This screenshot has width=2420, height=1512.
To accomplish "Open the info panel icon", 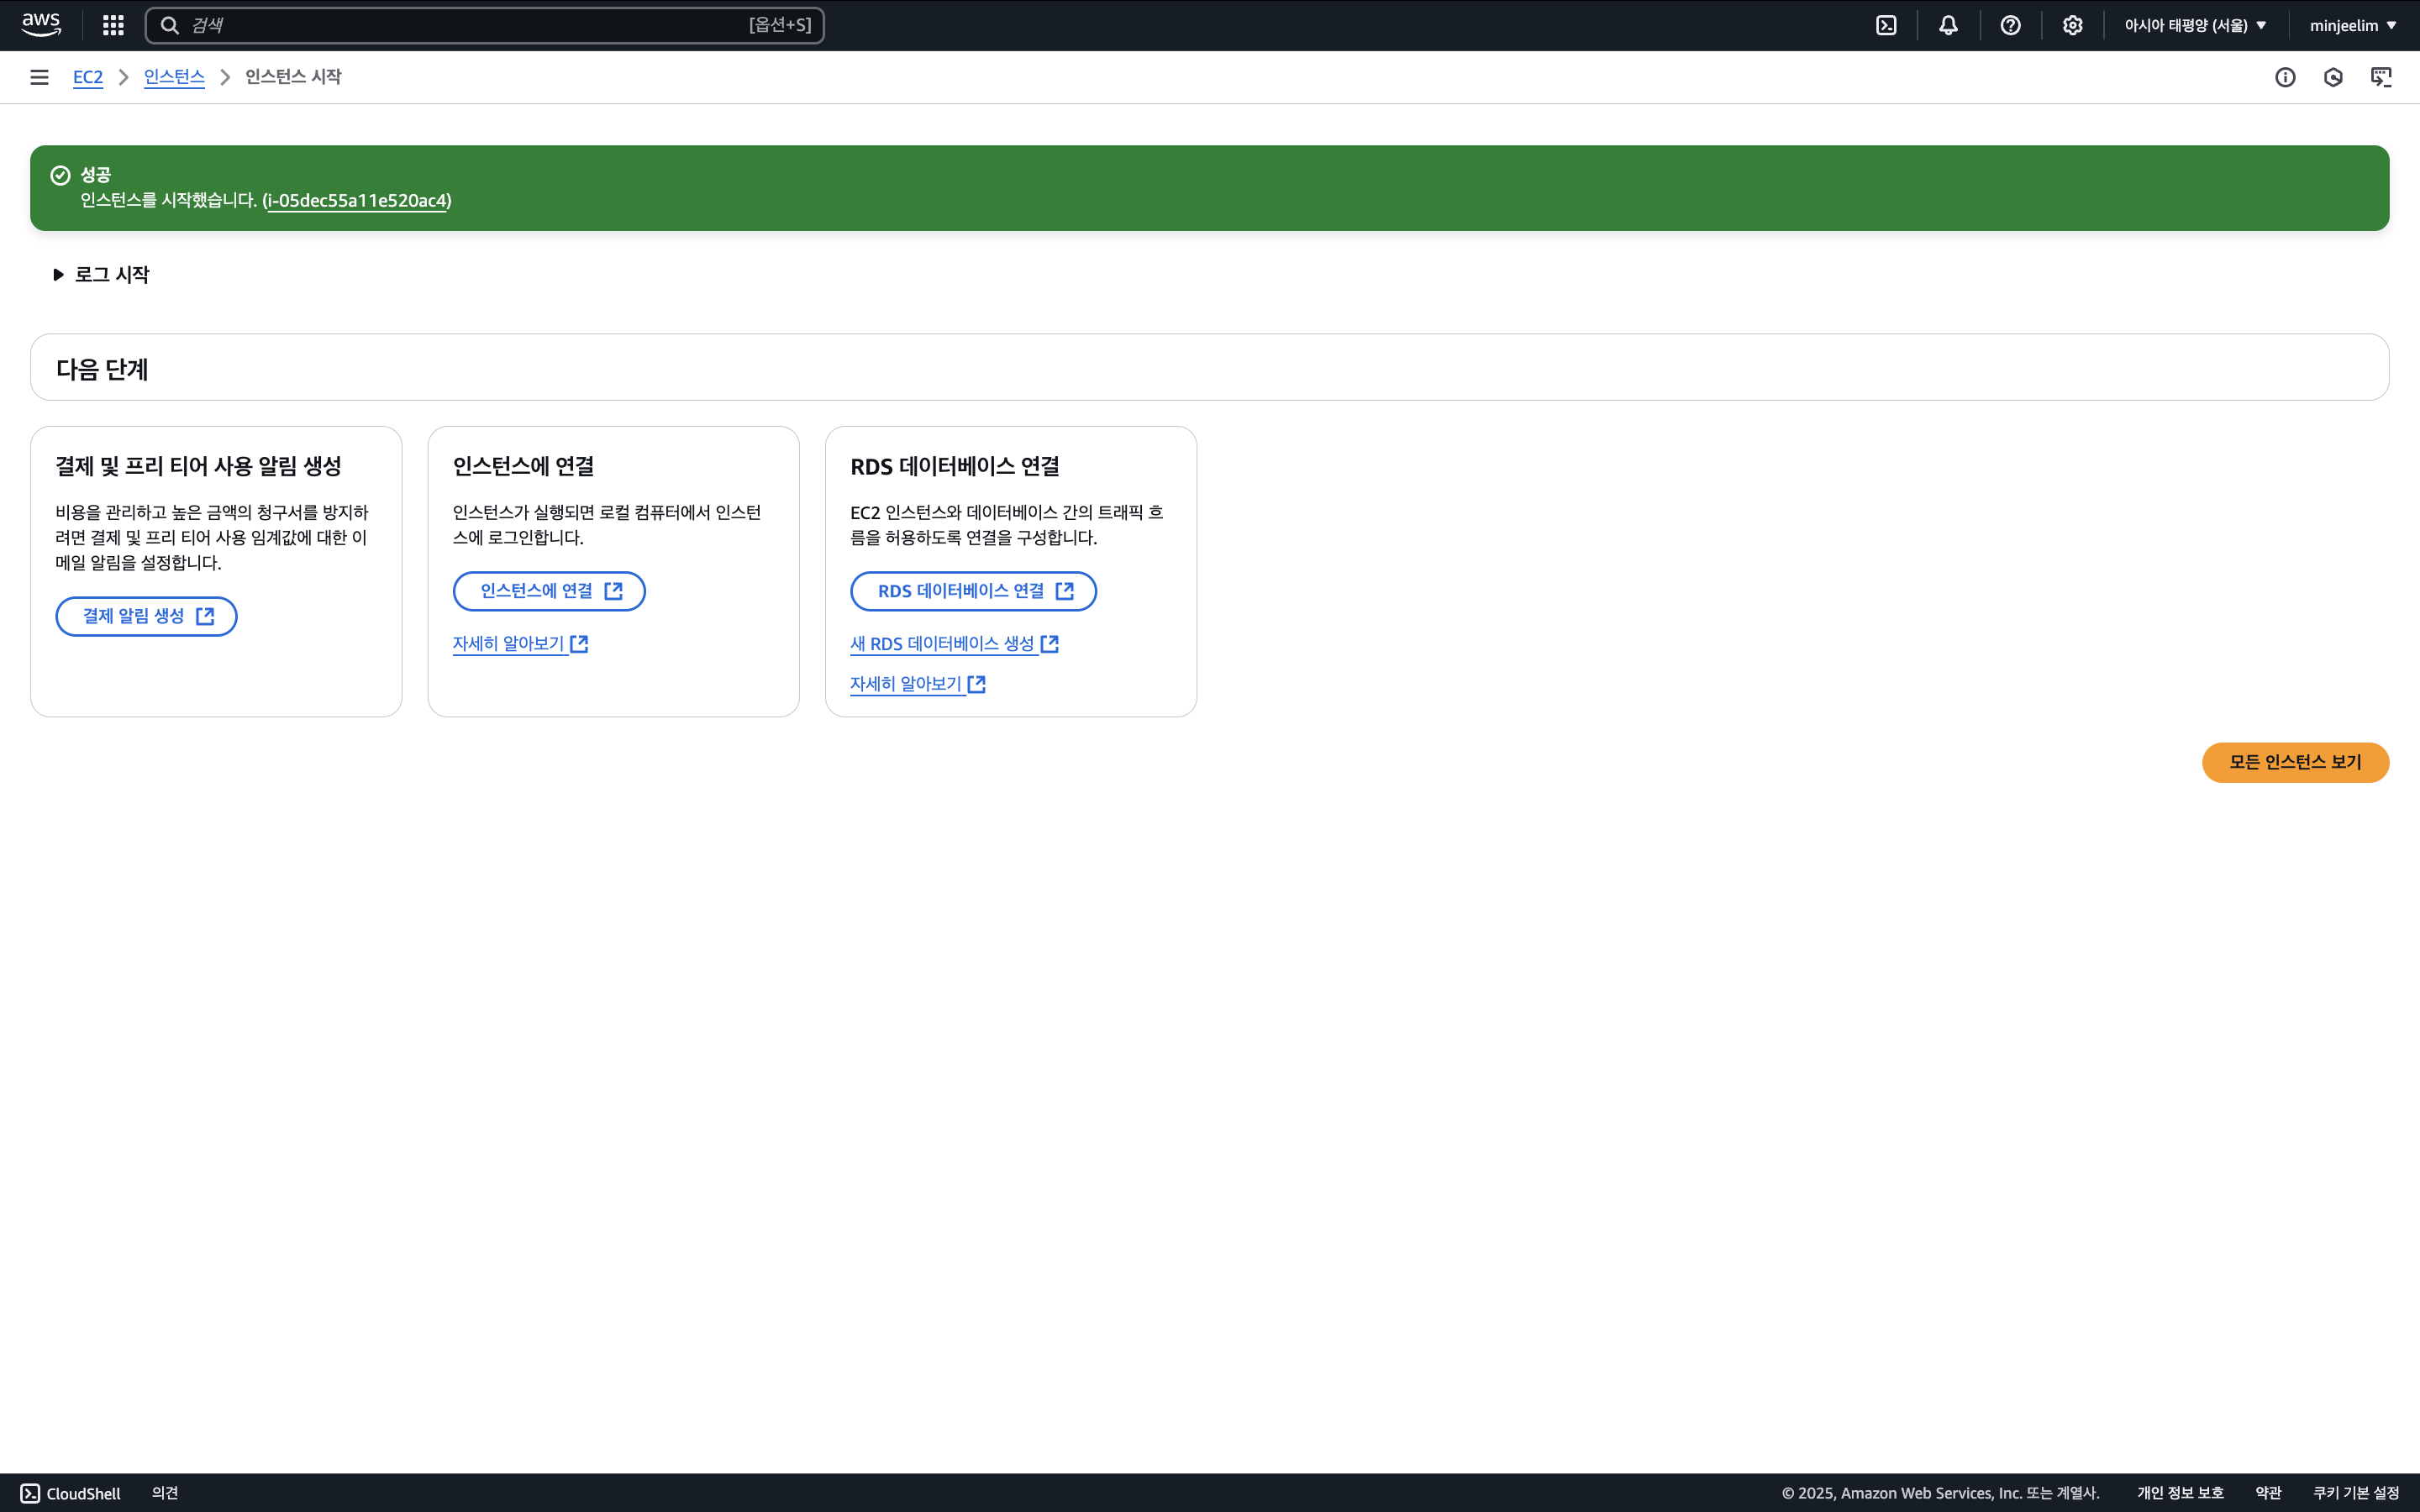I will click(2285, 77).
